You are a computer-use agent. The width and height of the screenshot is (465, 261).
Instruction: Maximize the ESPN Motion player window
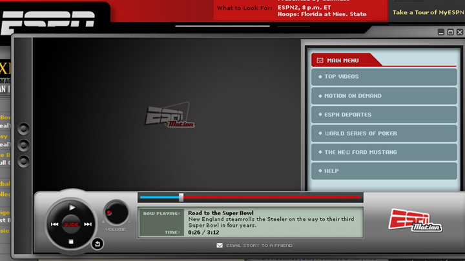point(450,32)
